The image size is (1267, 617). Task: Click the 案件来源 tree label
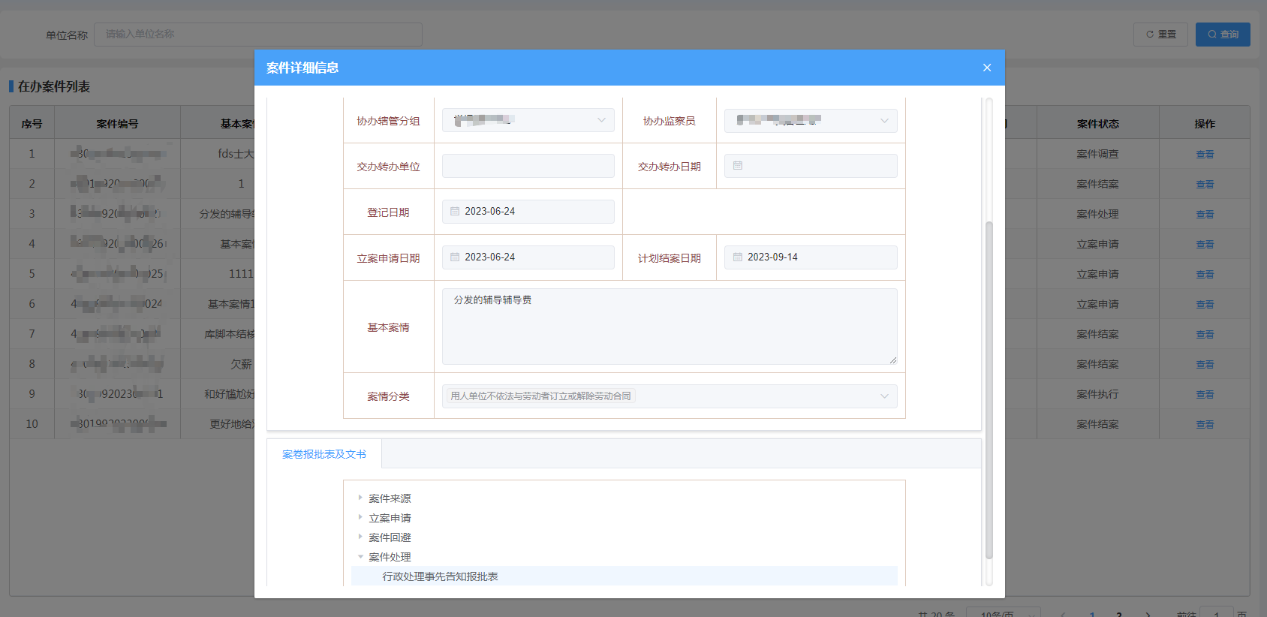pyautogui.click(x=390, y=498)
